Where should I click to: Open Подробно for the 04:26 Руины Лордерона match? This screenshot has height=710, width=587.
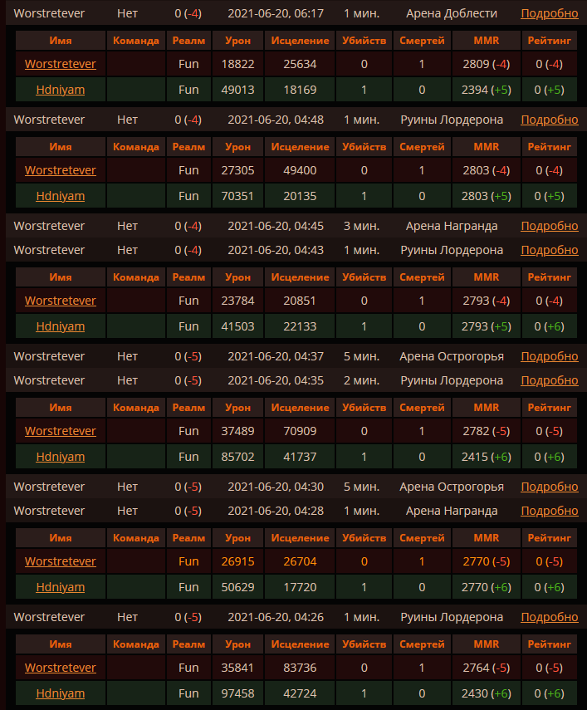pyautogui.click(x=549, y=617)
